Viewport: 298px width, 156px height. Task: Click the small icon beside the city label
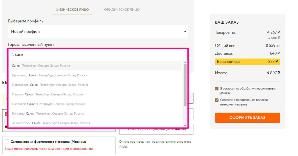[56, 44]
